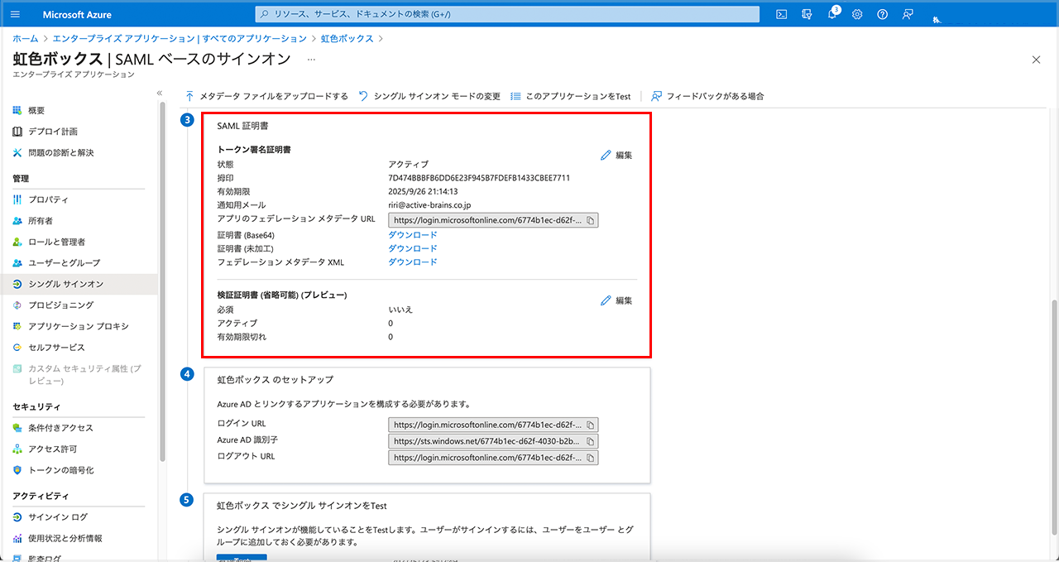Open the more options ellipsis beside title
The width and height of the screenshot is (1059, 562).
pos(311,60)
